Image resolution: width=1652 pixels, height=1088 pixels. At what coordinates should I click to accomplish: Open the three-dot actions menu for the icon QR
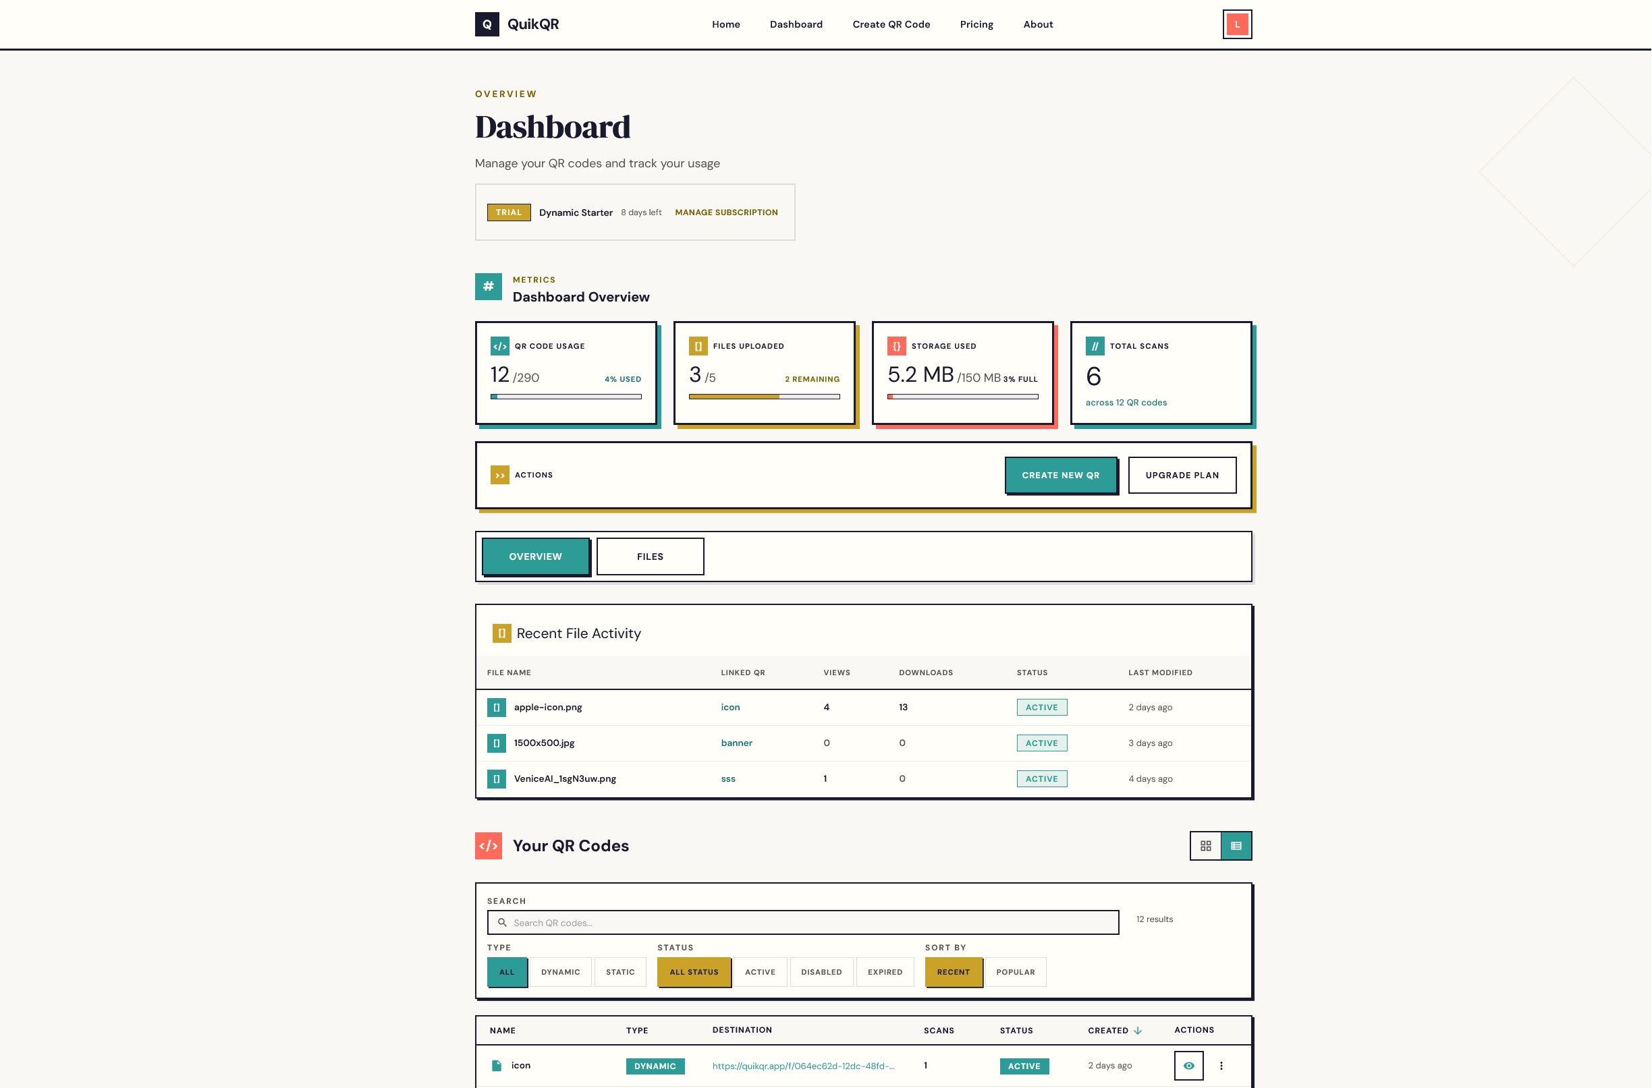[1221, 1065]
